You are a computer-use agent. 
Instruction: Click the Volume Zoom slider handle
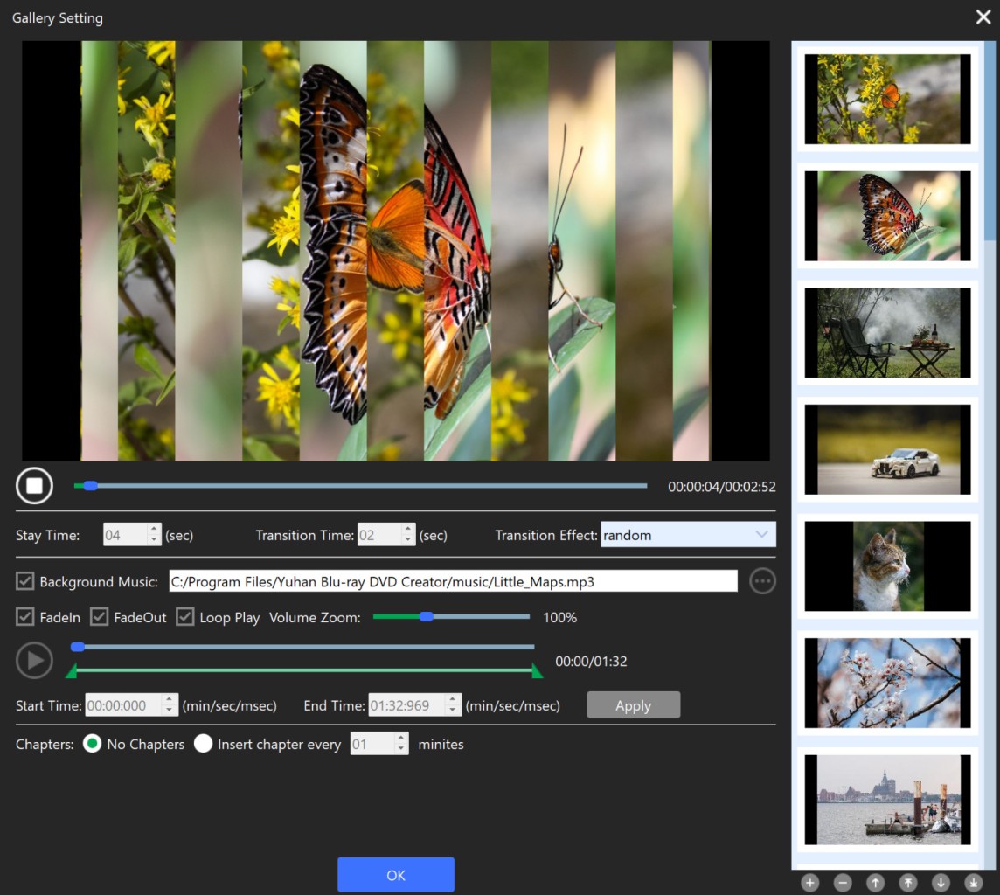426,617
